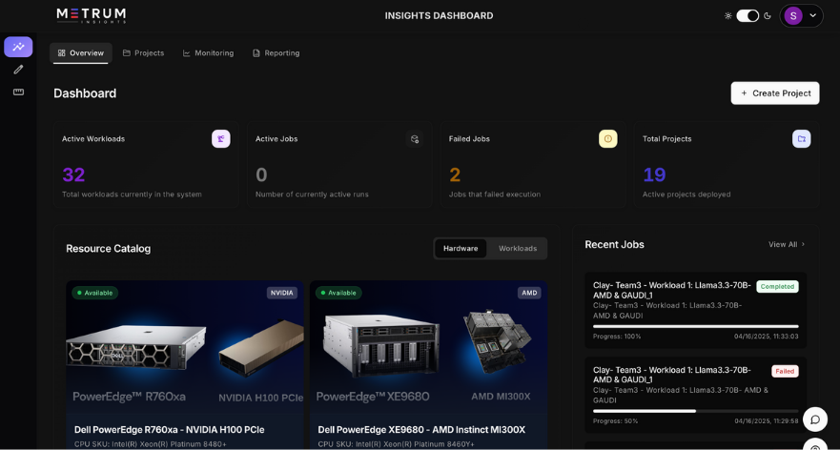Click Dell PowerEdge R760xa - NVIDIA H100 PCIe title

[x=170, y=430]
